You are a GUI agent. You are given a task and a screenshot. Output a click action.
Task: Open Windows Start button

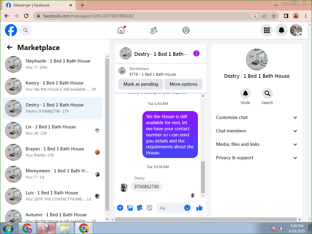click(8, 228)
